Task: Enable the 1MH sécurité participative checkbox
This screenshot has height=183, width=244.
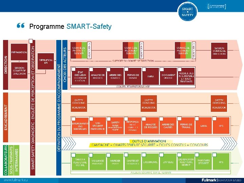Action: tap(91, 119)
